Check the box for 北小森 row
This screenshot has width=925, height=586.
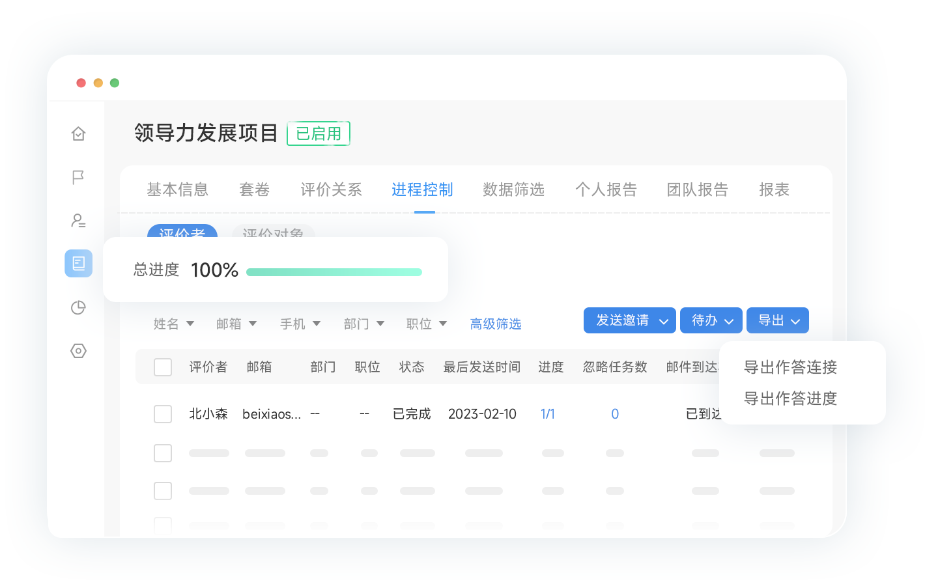tap(163, 414)
